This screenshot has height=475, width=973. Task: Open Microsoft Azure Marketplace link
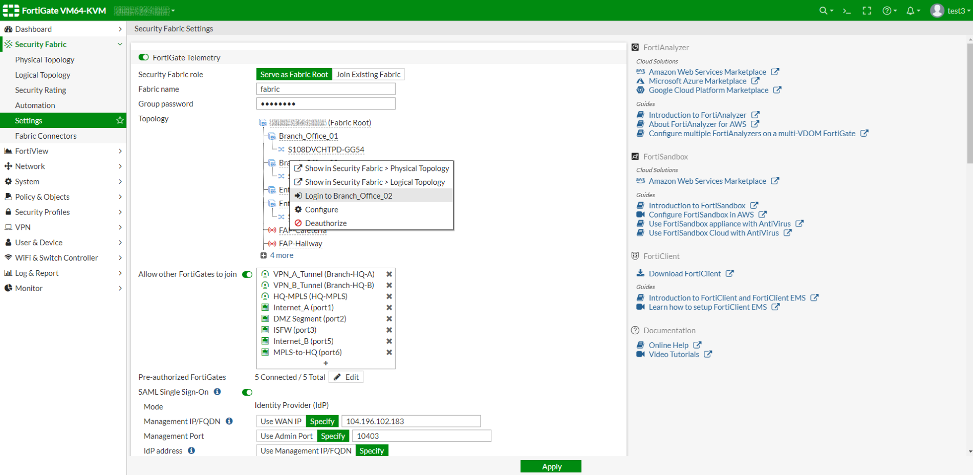click(697, 81)
